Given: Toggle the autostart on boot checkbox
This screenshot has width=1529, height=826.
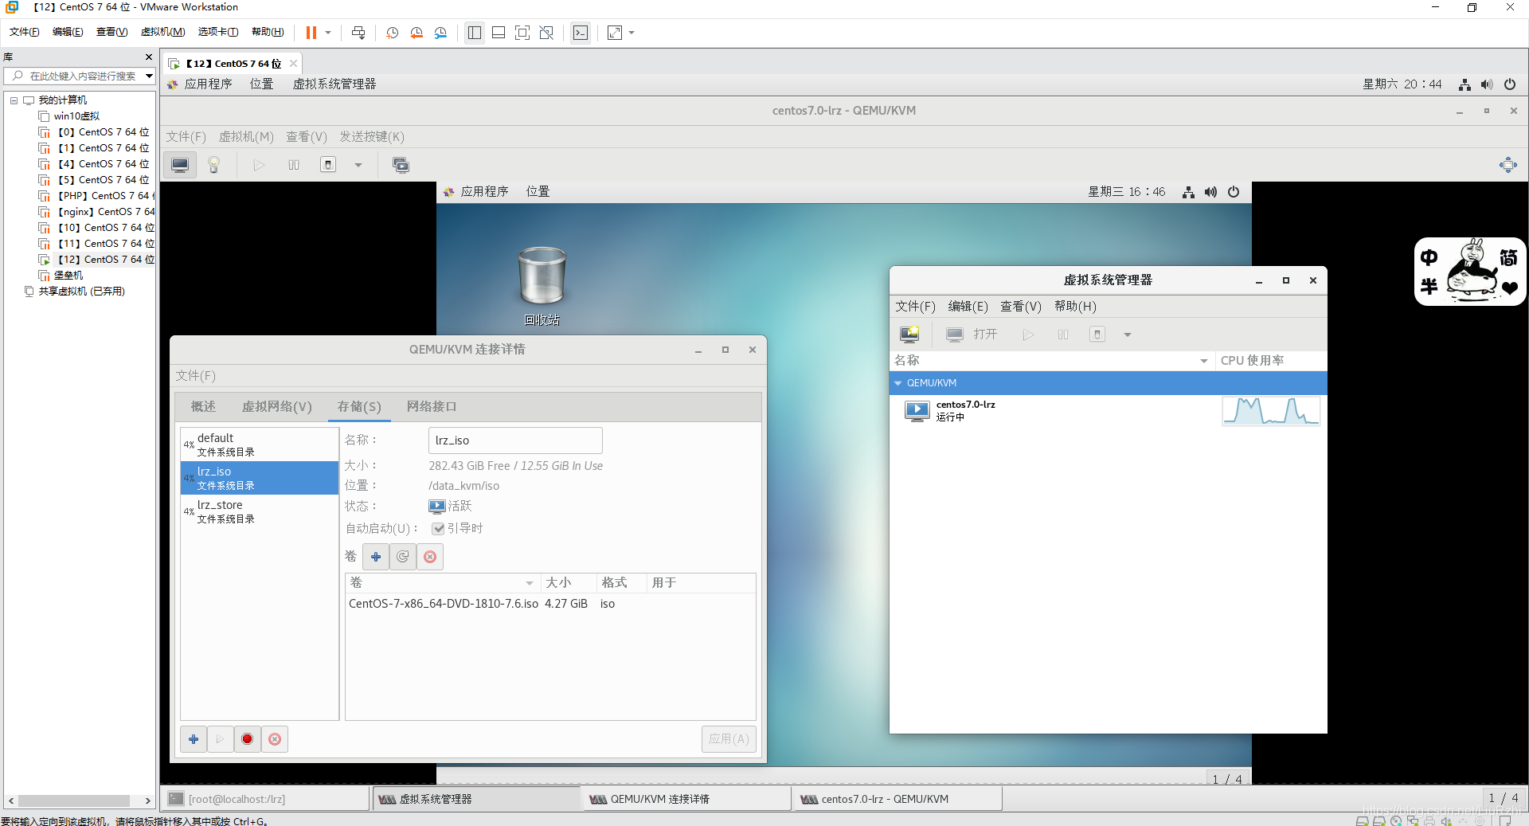Looking at the screenshot, I should click(x=438, y=529).
